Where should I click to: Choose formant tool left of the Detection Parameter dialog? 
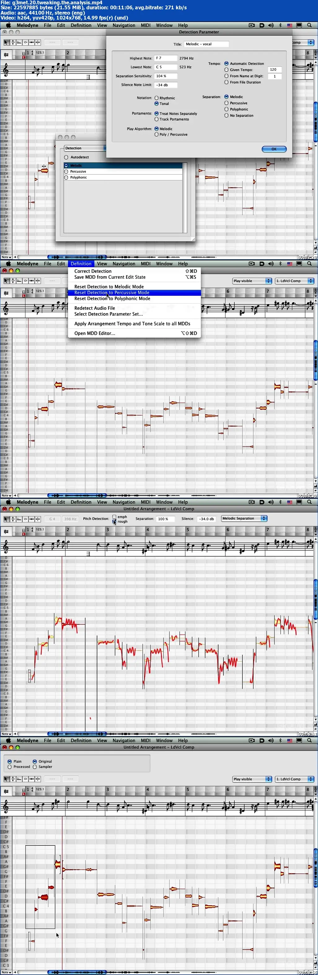pyautogui.click(x=19, y=42)
